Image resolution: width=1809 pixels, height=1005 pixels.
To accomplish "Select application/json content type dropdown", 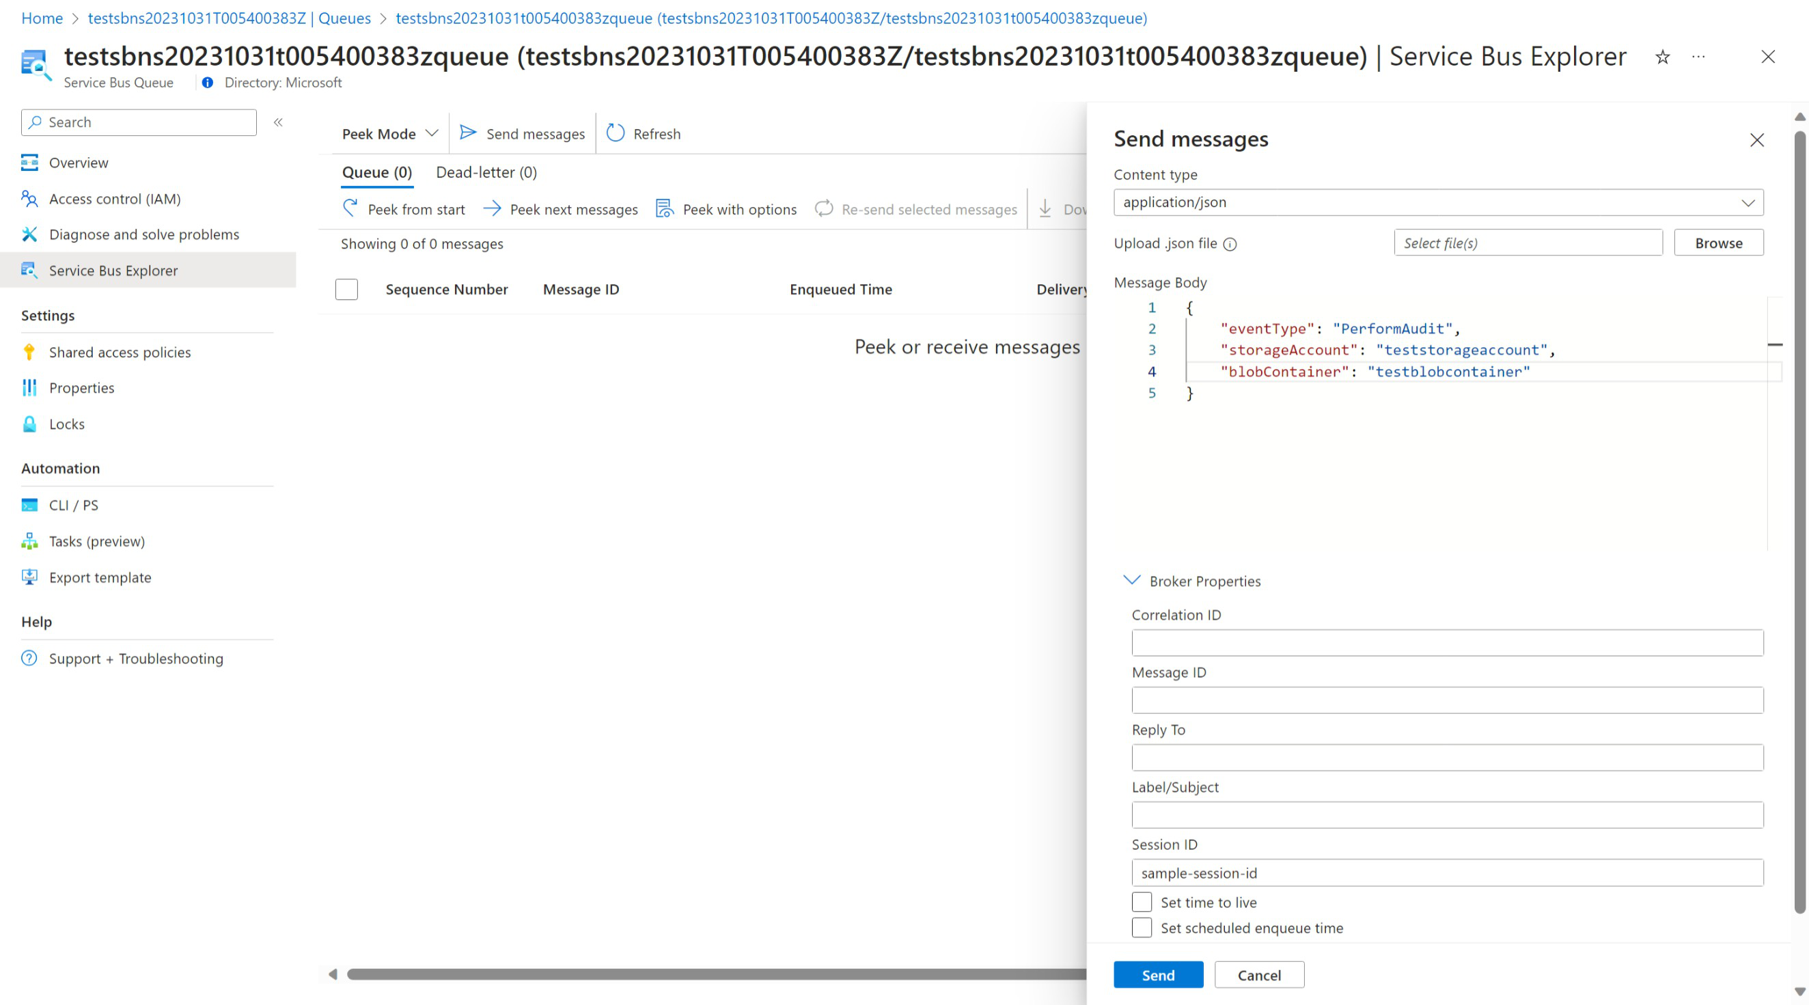I will click(x=1439, y=202).
